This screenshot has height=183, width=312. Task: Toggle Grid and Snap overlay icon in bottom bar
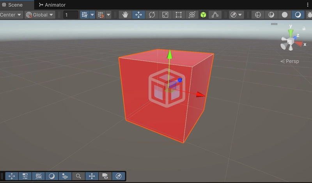tap(38, 176)
